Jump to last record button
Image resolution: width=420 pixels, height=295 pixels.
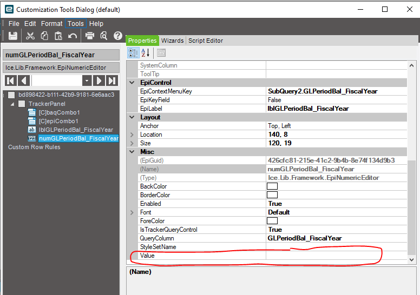click(x=111, y=81)
